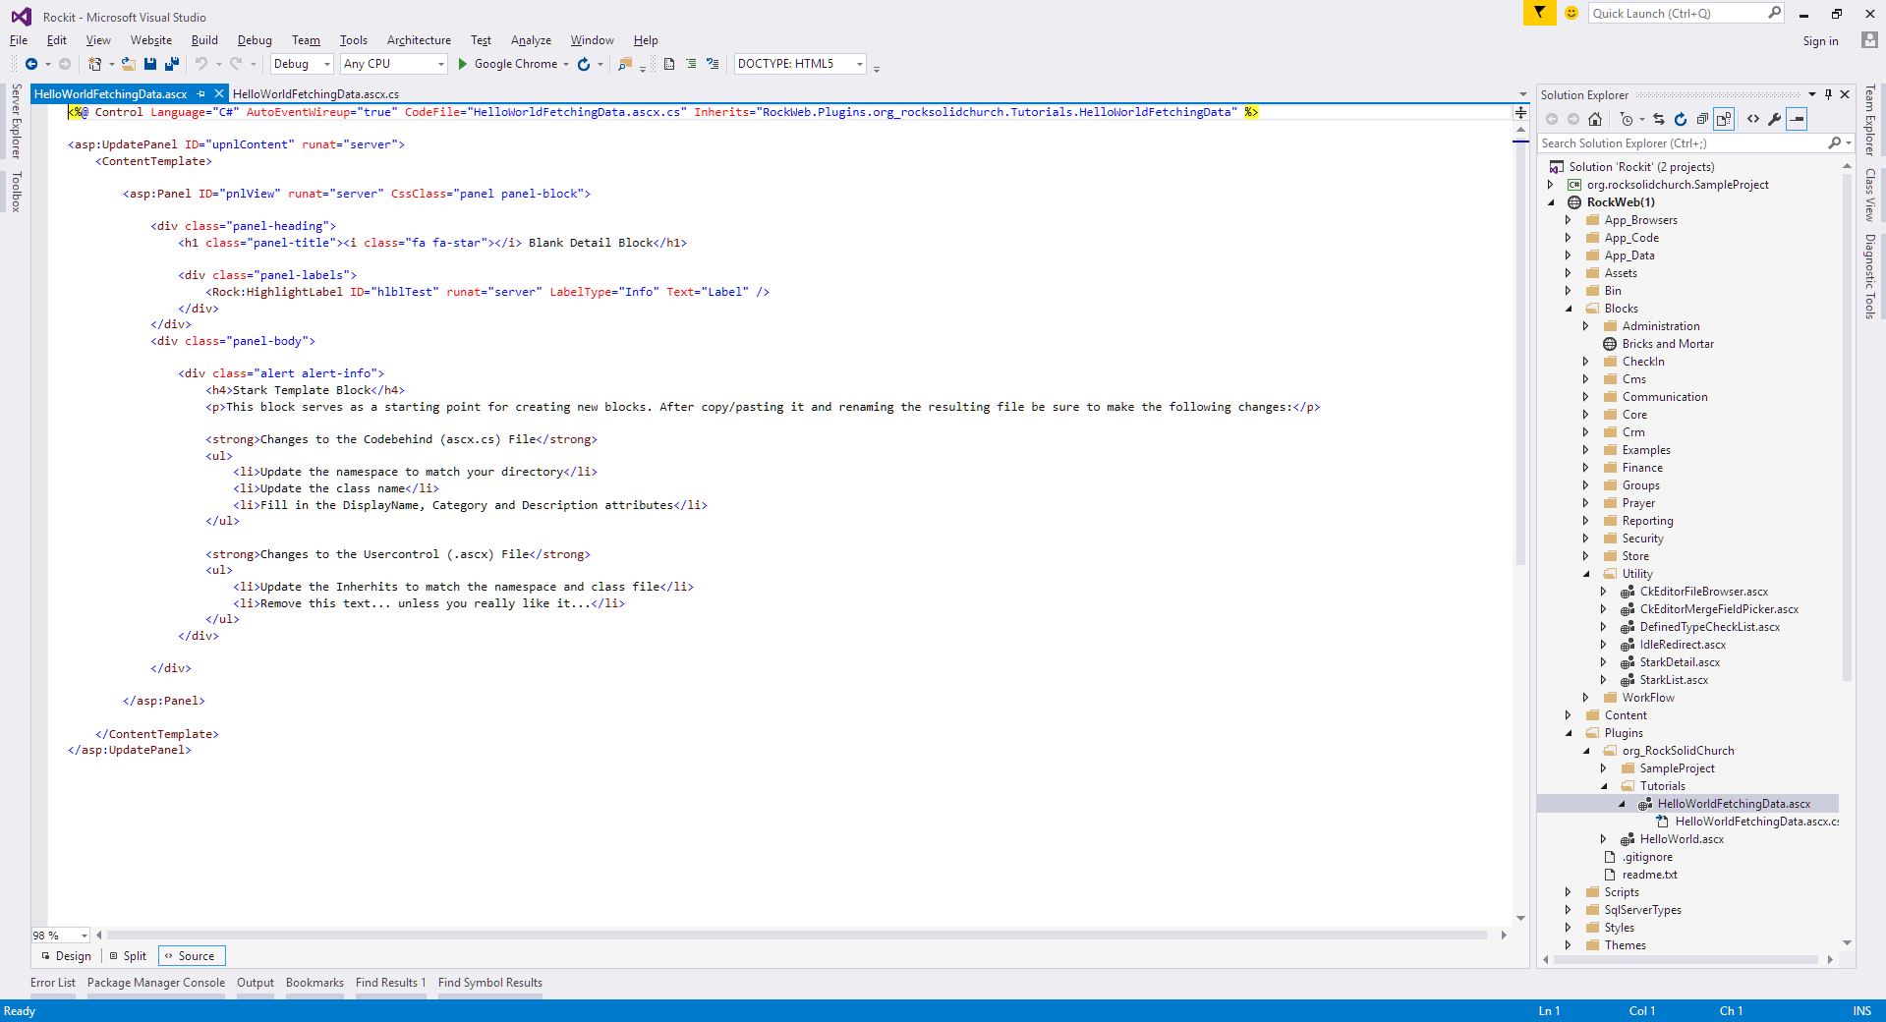This screenshot has width=1886, height=1022.
Task: Undo the last edit with Undo icon
Action: pos(200,64)
